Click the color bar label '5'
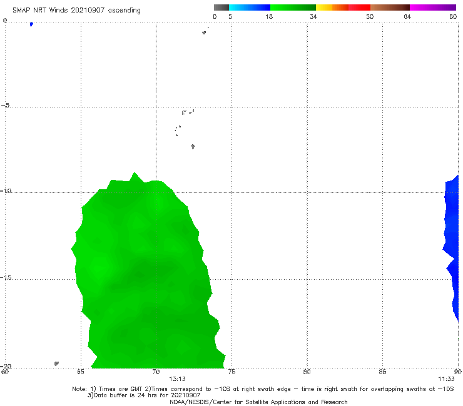This screenshot has width=463, height=406. (x=230, y=16)
